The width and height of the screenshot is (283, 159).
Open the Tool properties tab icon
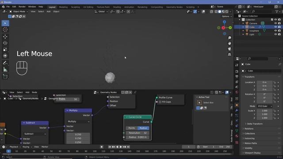[237, 65]
